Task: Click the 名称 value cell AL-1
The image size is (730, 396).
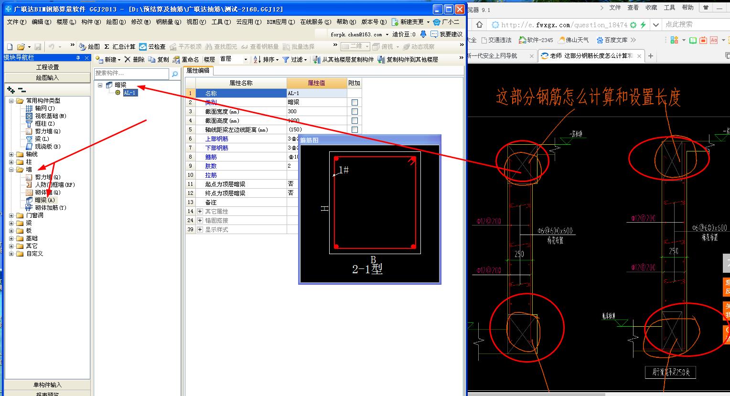Action: tap(317, 93)
